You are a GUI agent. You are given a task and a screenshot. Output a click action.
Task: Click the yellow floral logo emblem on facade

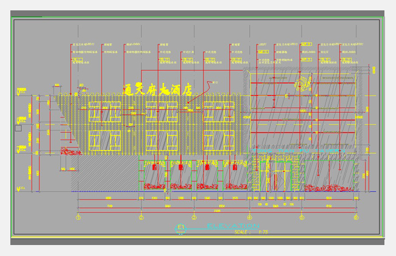(303, 84)
